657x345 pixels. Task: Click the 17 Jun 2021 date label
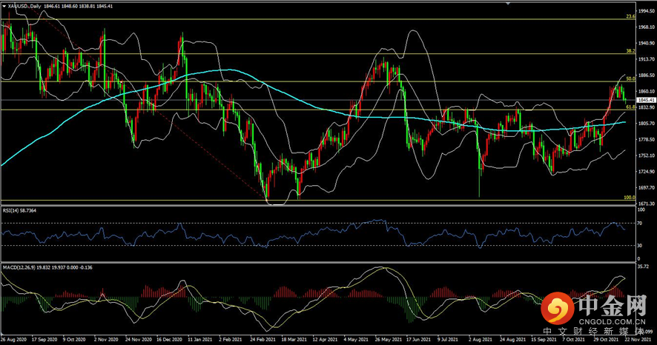[418, 340]
